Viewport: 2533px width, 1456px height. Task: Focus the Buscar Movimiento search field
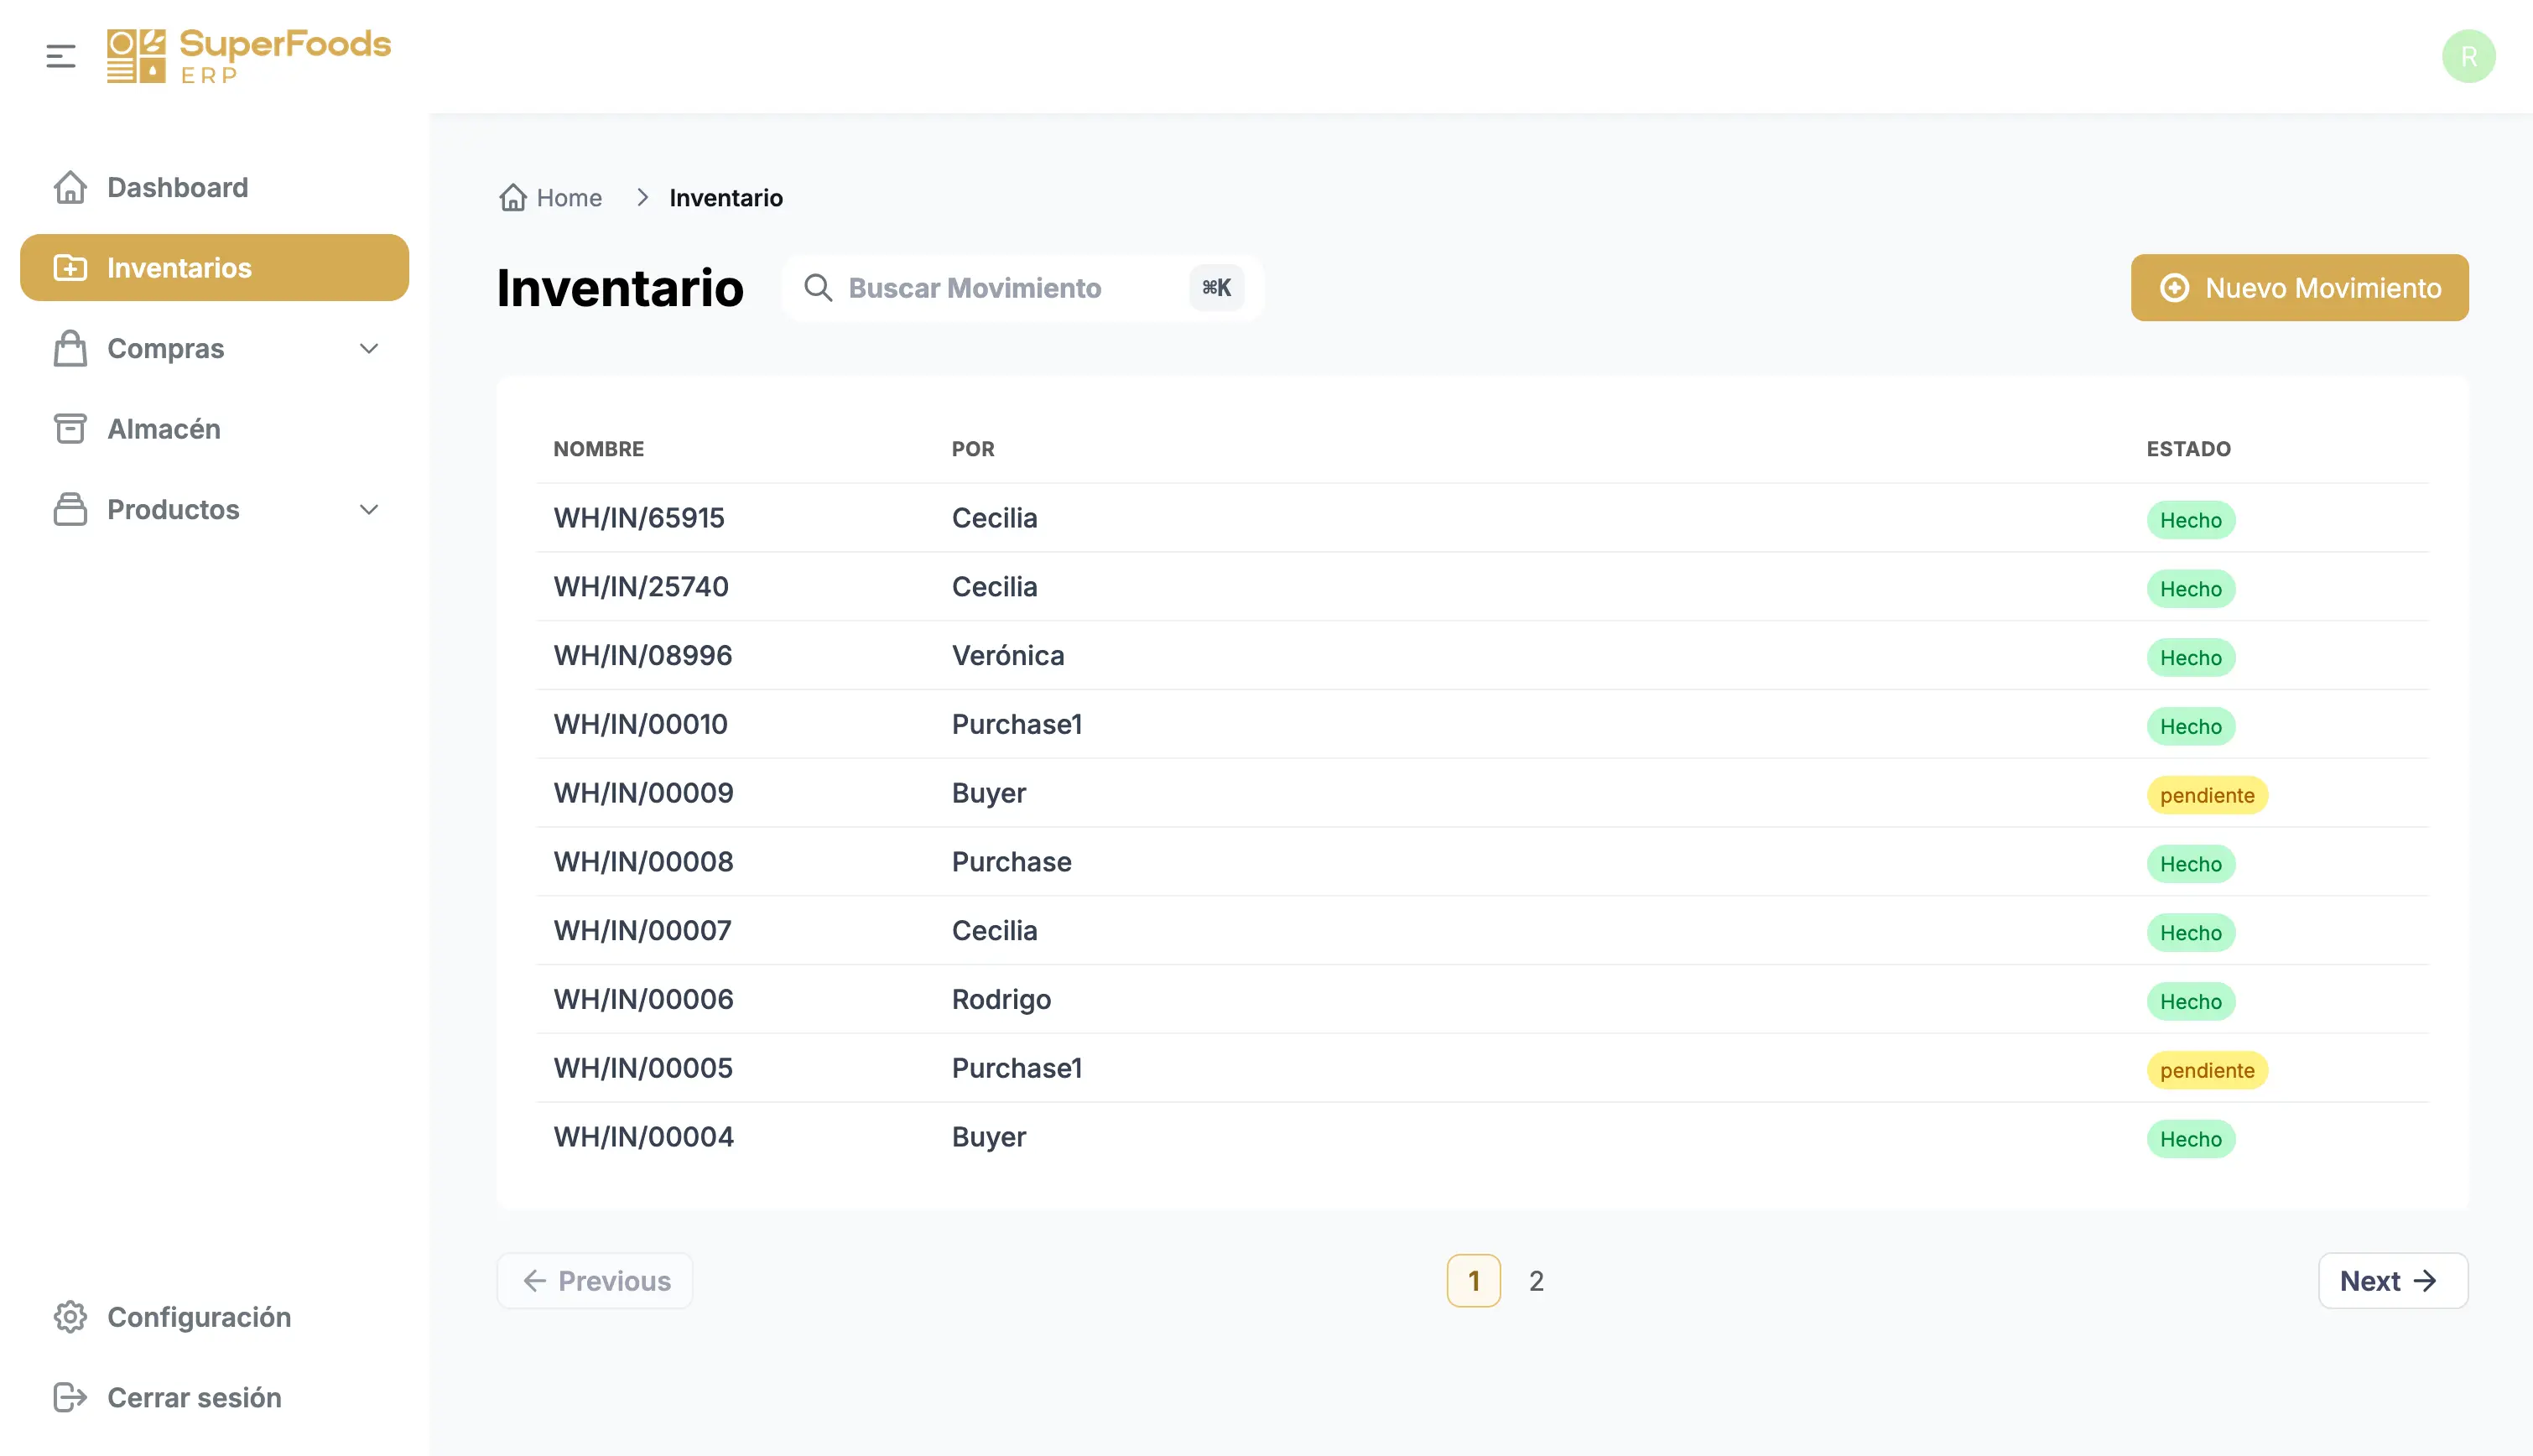coord(1010,288)
